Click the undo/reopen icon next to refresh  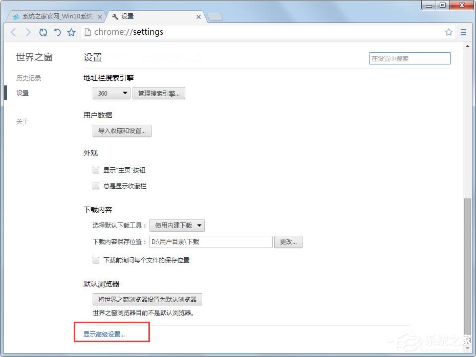57,32
